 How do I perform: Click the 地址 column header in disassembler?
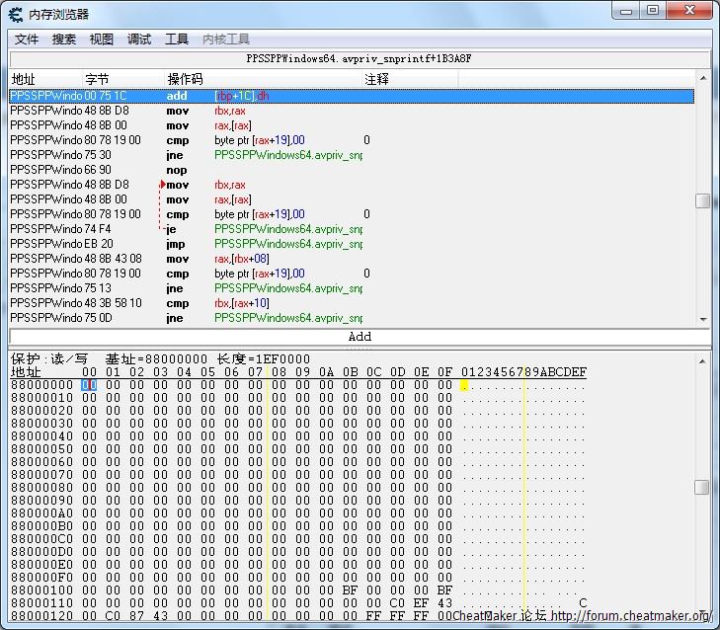click(24, 79)
